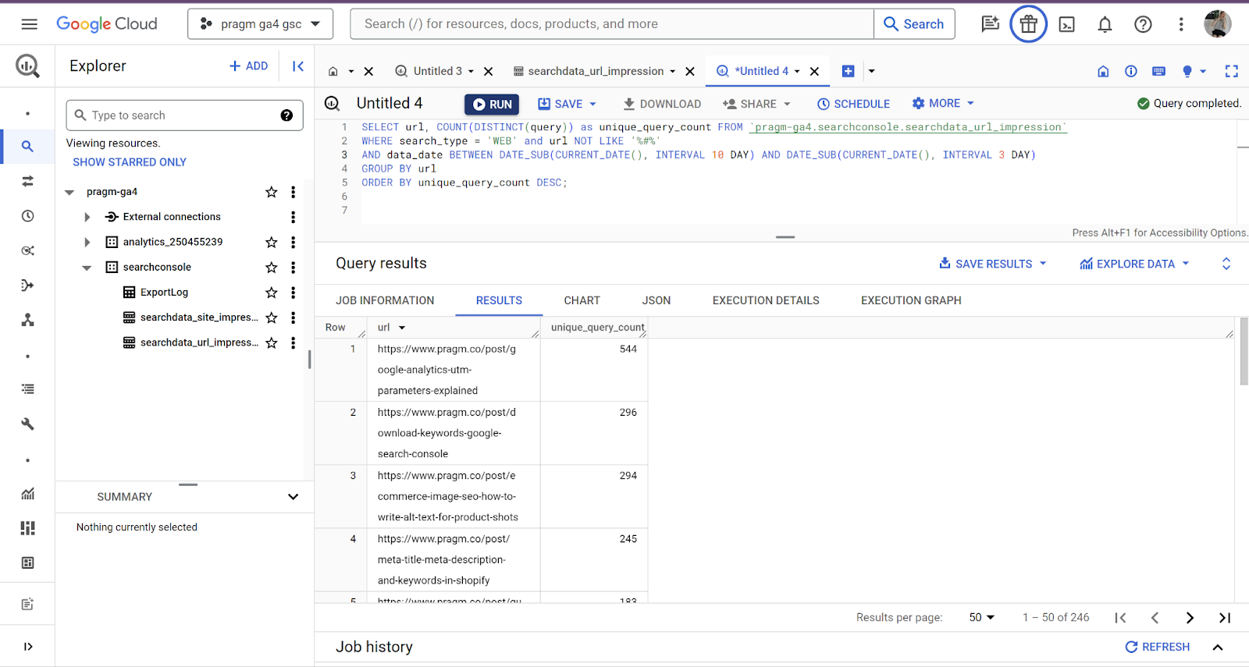Create a new query tab with plus
Viewport: 1249px width, 667px height.
[x=848, y=71]
